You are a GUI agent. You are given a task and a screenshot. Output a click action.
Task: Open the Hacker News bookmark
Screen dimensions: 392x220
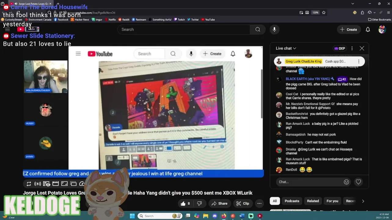point(80,20)
